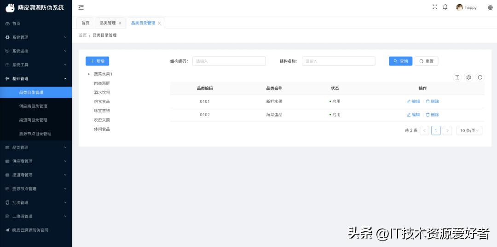Open 供应商目录管理 submenu item
The height and width of the screenshot is (247, 497).
tap(36, 106)
